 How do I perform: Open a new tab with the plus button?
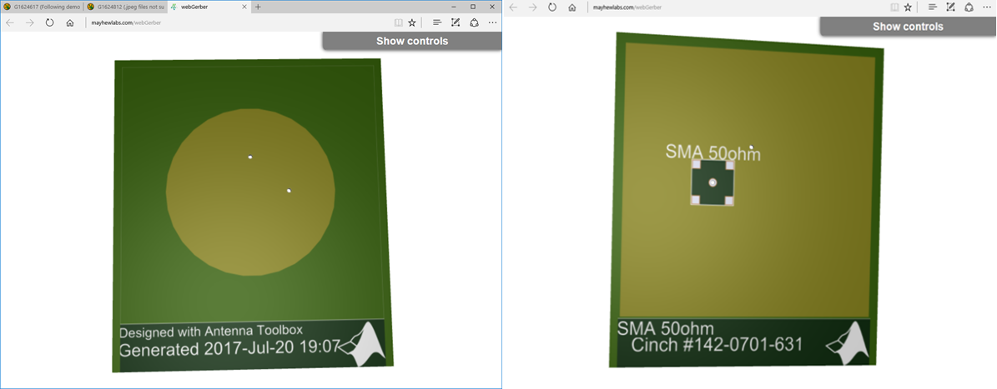pos(258,7)
